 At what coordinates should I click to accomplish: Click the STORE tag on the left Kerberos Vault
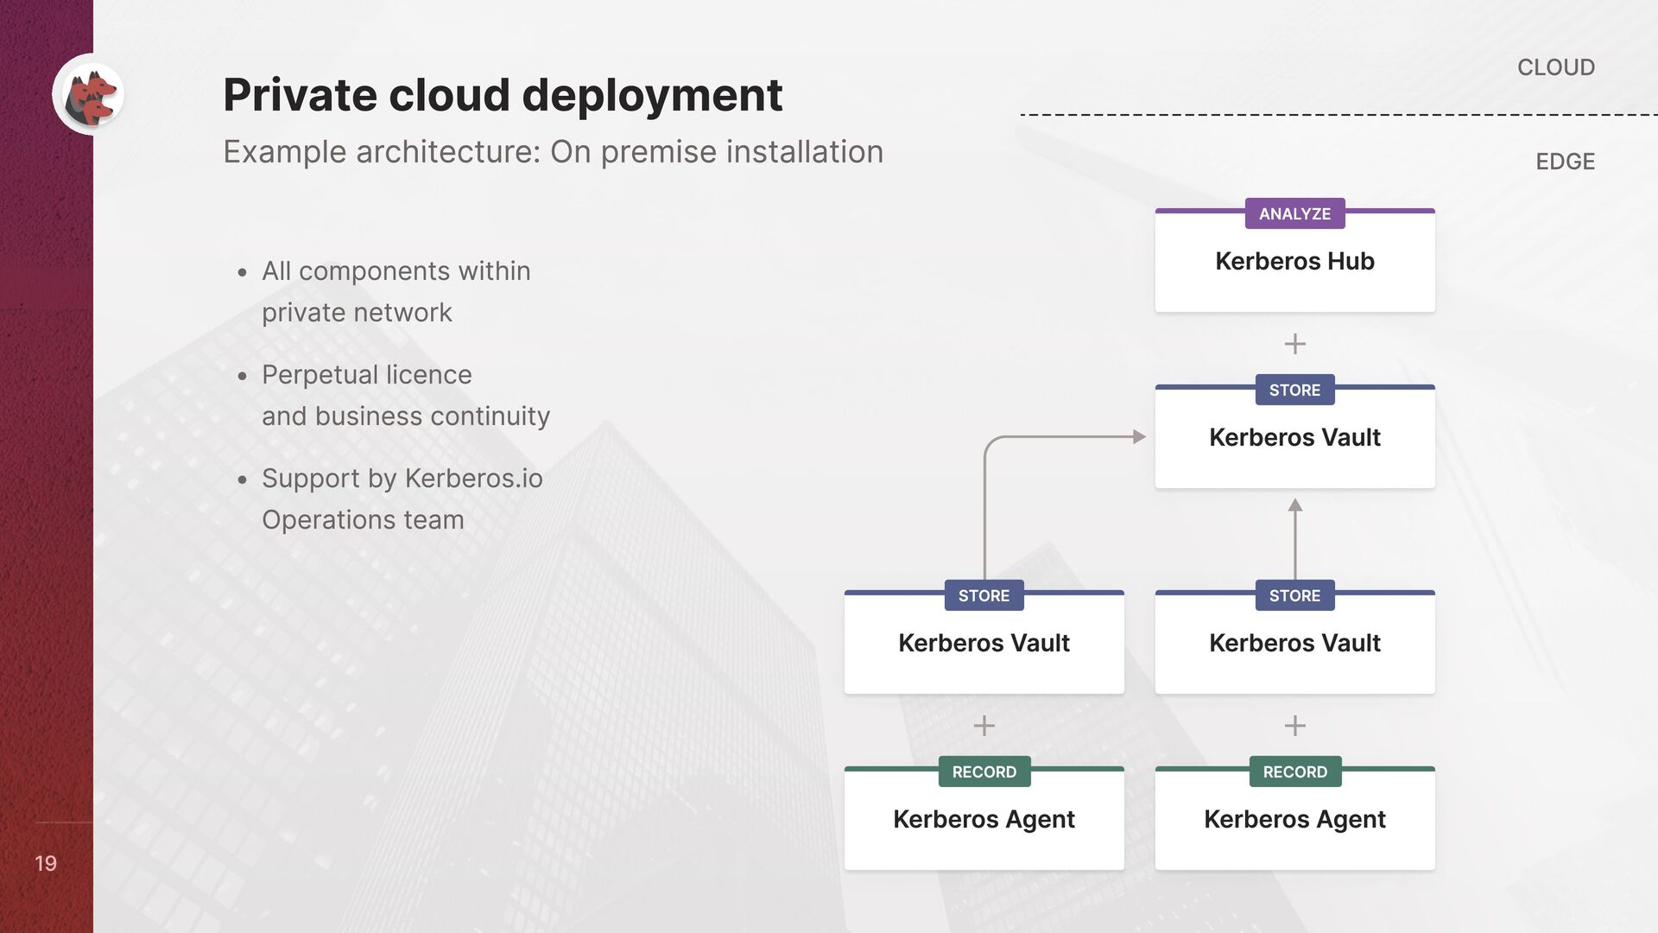point(984,595)
